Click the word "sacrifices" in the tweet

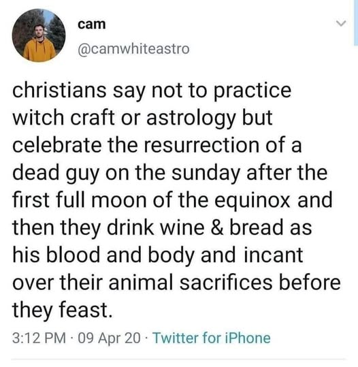pyautogui.click(x=226, y=283)
